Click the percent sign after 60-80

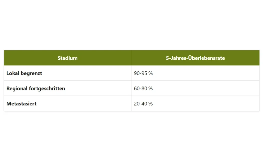coord(151,88)
